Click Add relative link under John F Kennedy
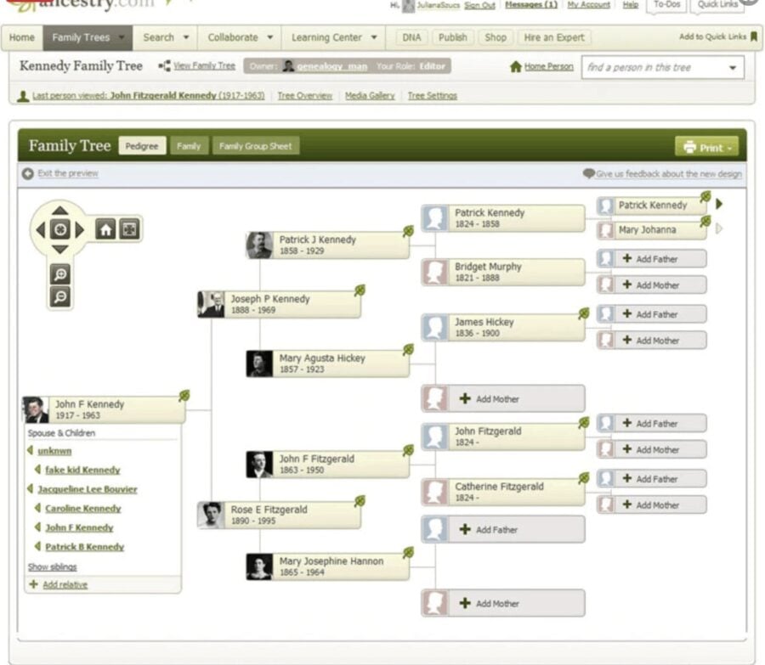 [65, 584]
